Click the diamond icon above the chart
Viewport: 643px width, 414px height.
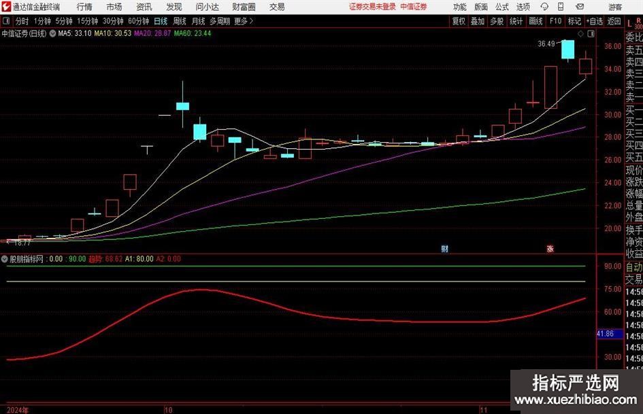coord(580,34)
